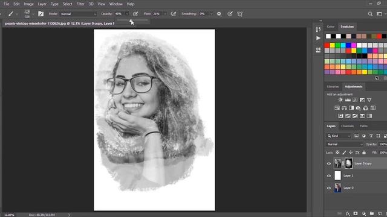Switch to the Channels tab
This screenshot has width=387, height=217.
(347, 126)
